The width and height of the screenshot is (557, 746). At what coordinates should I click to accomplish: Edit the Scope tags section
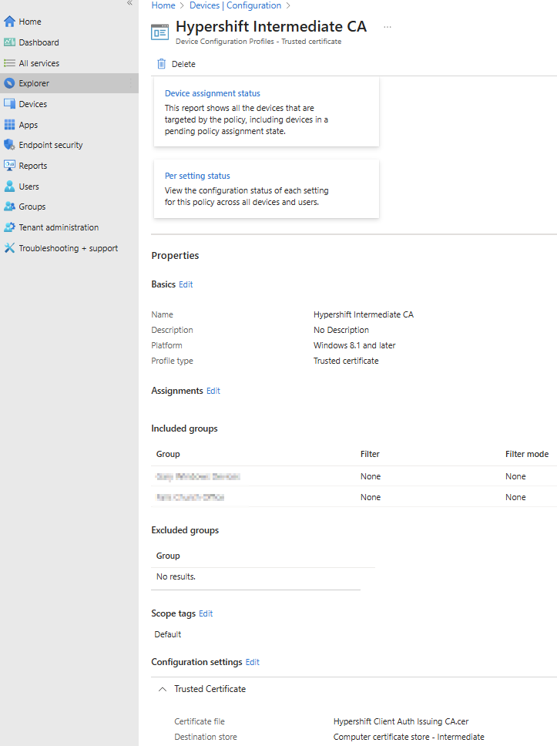point(206,613)
